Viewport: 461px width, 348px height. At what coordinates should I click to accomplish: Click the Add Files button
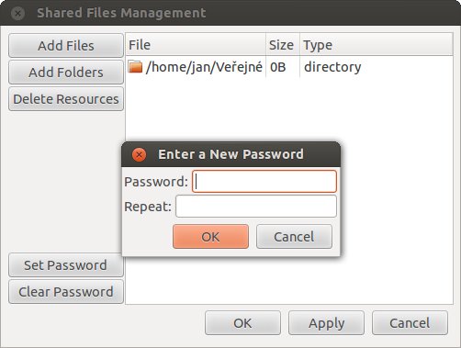tap(66, 46)
